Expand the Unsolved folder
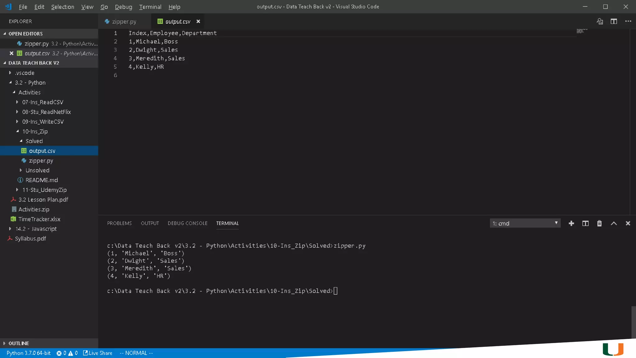The image size is (636, 358). (x=37, y=170)
